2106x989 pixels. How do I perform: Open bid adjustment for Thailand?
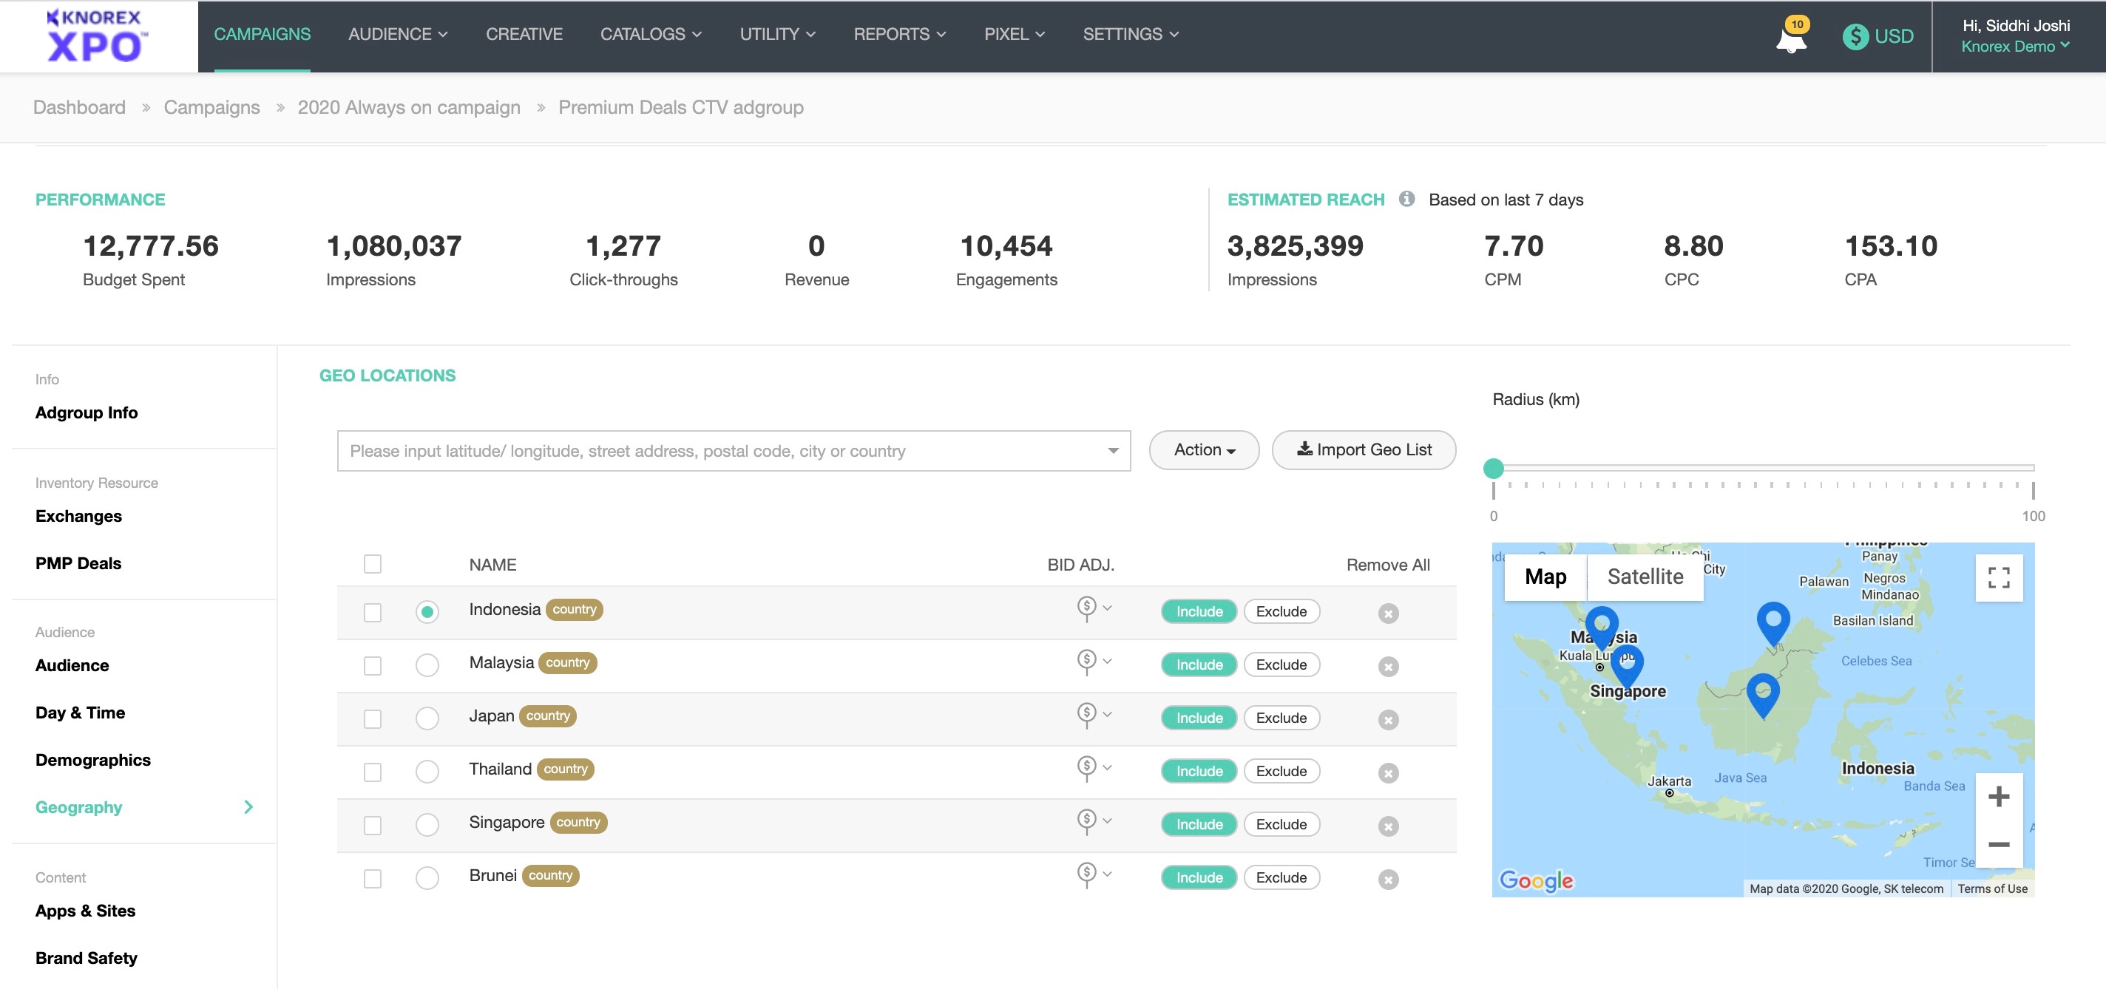pyautogui.click(x=1094, y=768)
